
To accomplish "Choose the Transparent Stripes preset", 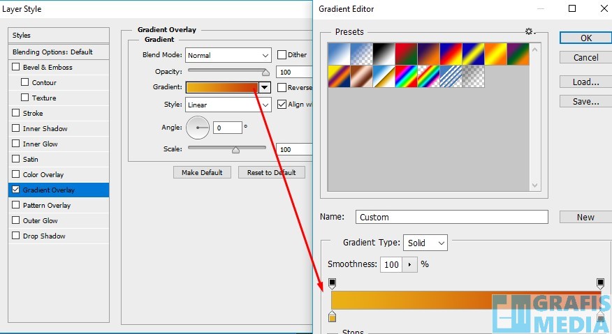I will [451, 76].
